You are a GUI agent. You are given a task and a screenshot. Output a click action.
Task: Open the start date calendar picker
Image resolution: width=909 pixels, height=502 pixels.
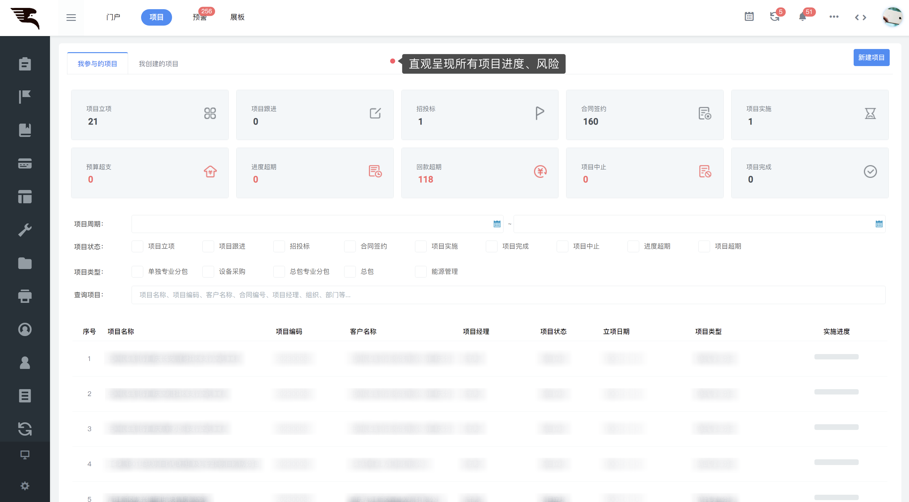click(x=497, y=224)
